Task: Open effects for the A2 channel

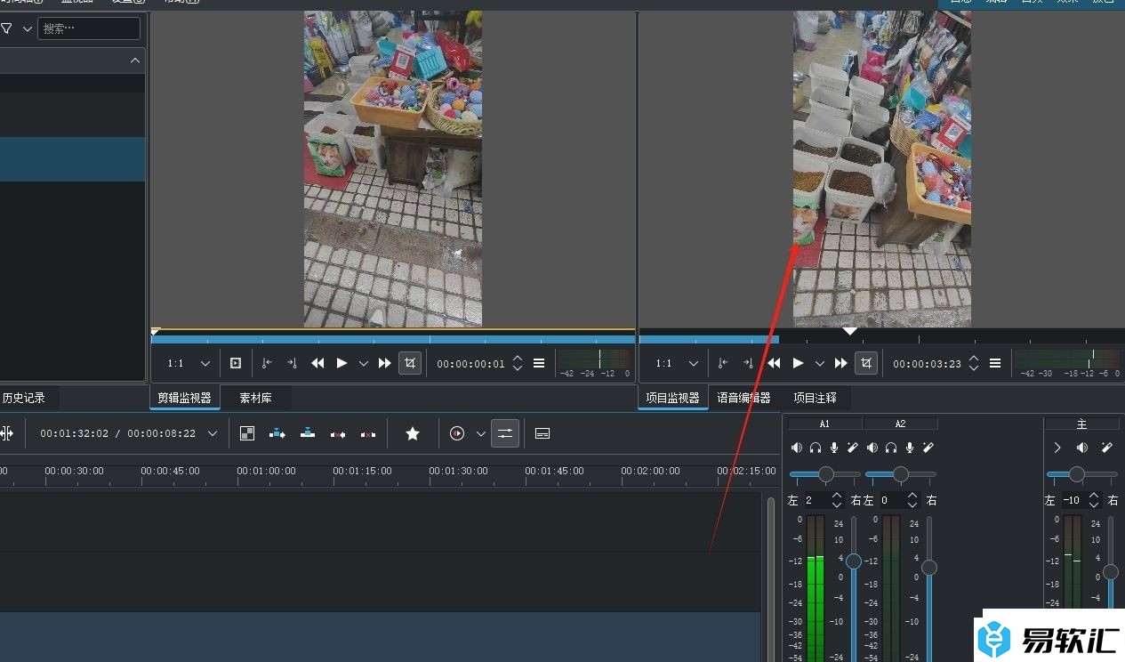Action: pos(928,448)
